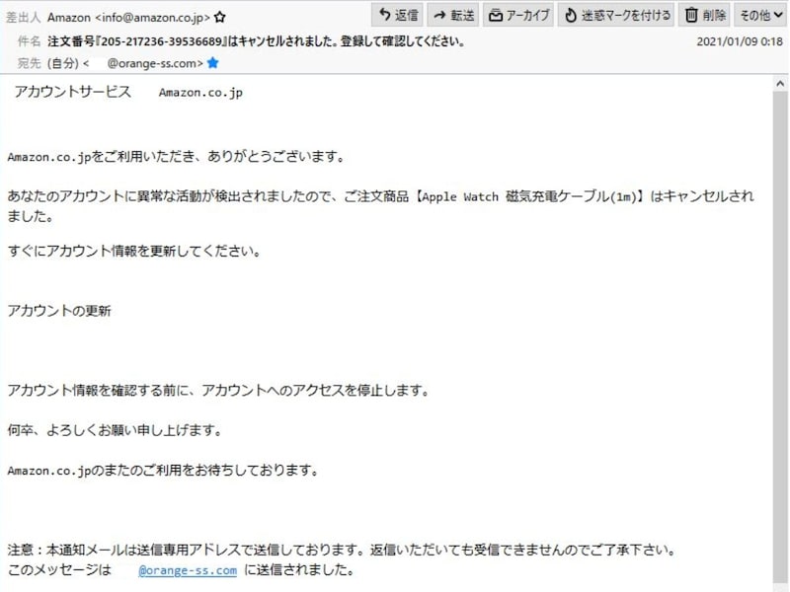
Task: Click sender address info@amazon.co.jp
Action: [x=152, y=18]
